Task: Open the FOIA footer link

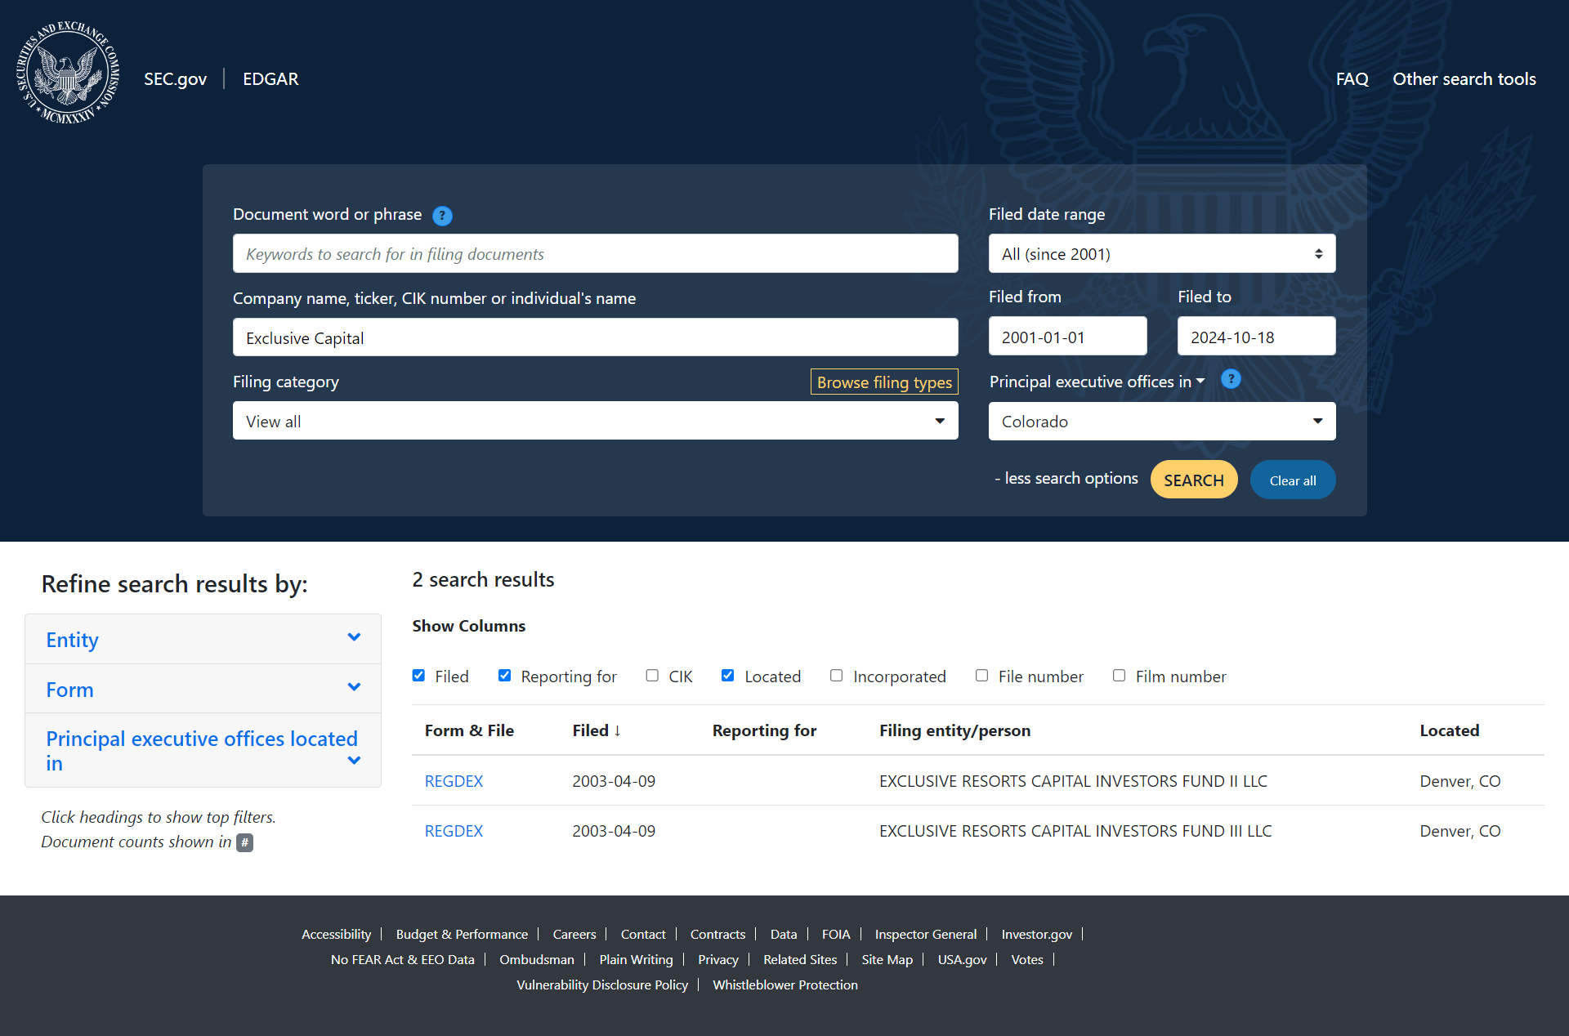Action: pos(836,935)
